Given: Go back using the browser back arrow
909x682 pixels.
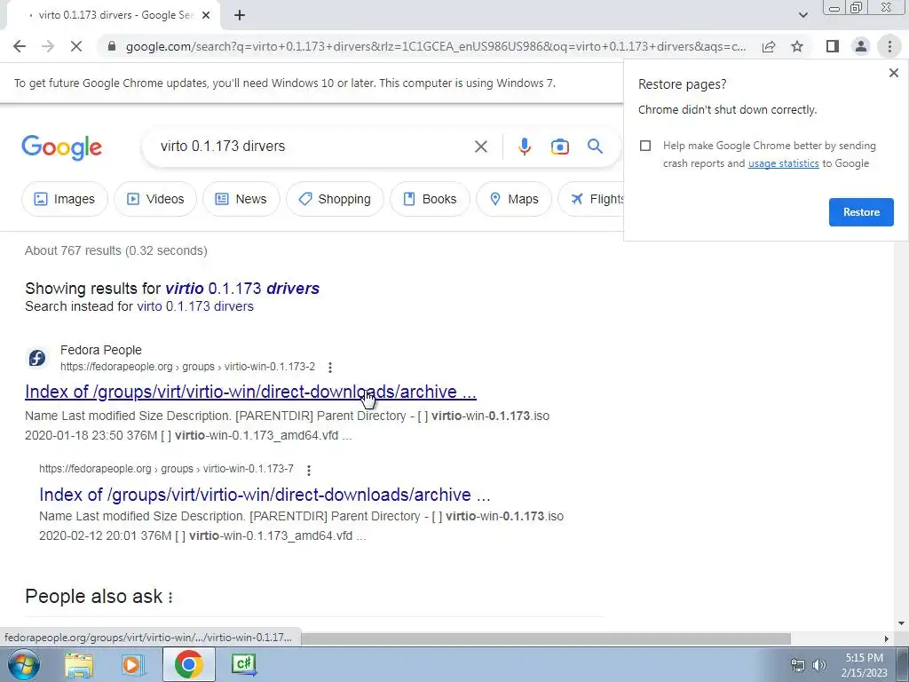Looking at the screenshot, I should tap(20, 46).
